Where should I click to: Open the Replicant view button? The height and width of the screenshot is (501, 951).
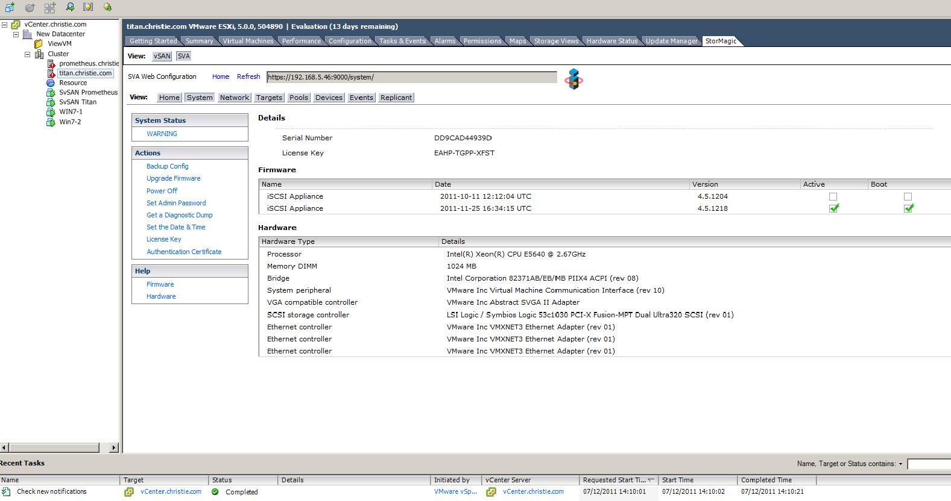396,98
